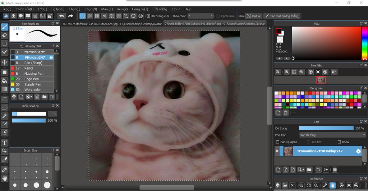The height and width of the screenshot is (191, 368).
Task: Open a file in the Reference panel
Action: pos(285,185)
